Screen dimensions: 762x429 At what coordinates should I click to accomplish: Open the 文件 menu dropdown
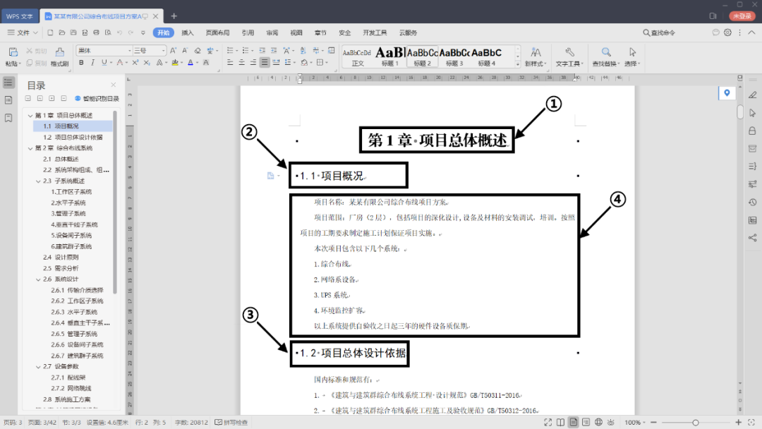tap(23, 32)
